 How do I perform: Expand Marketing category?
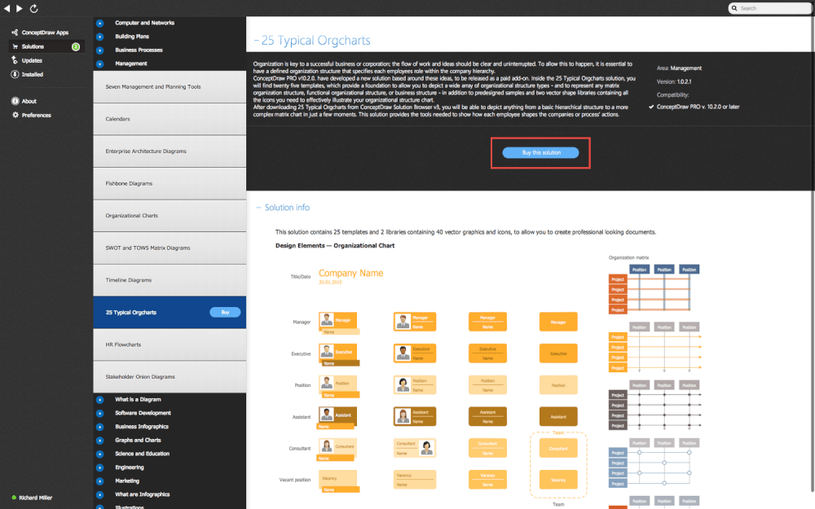pyautogui.click(x=99, y=481)
